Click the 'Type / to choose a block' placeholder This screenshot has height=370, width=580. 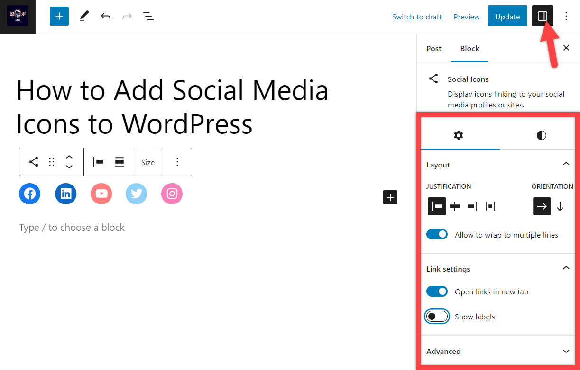(x=72, y=228)
